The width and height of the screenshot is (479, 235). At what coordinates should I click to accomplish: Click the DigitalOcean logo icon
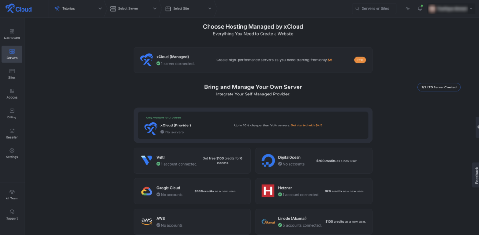(268, 161)
